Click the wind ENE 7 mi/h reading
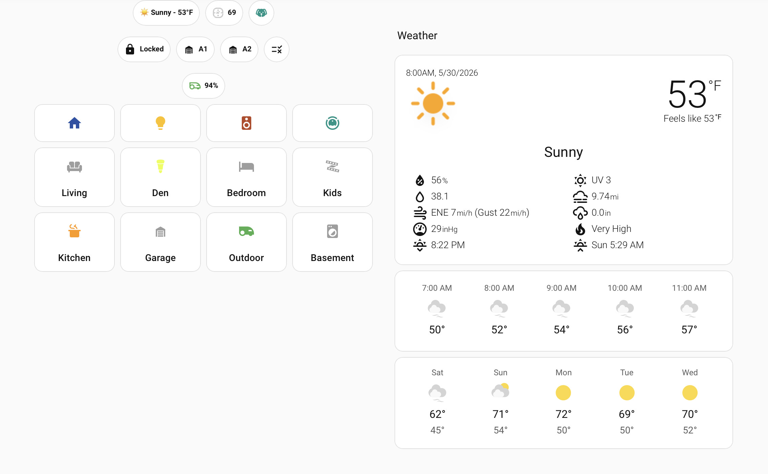 [480, 213]
